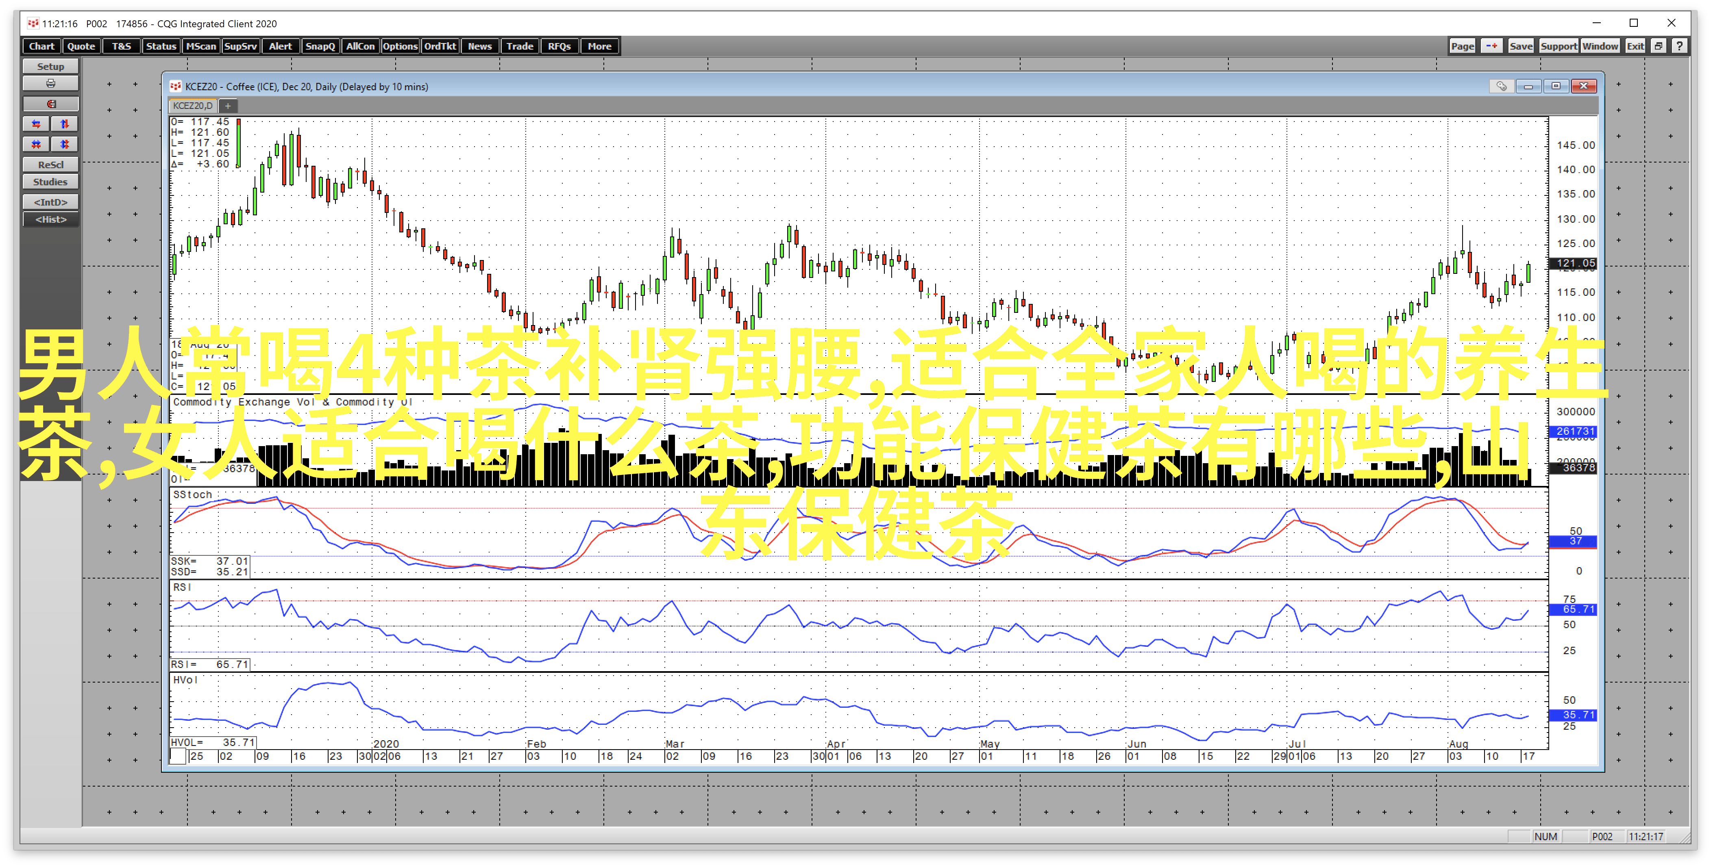Image resolution: width=1711 pixels, height=867 pixels.
Task: Click the question mark help icon
Action: 1679,46
